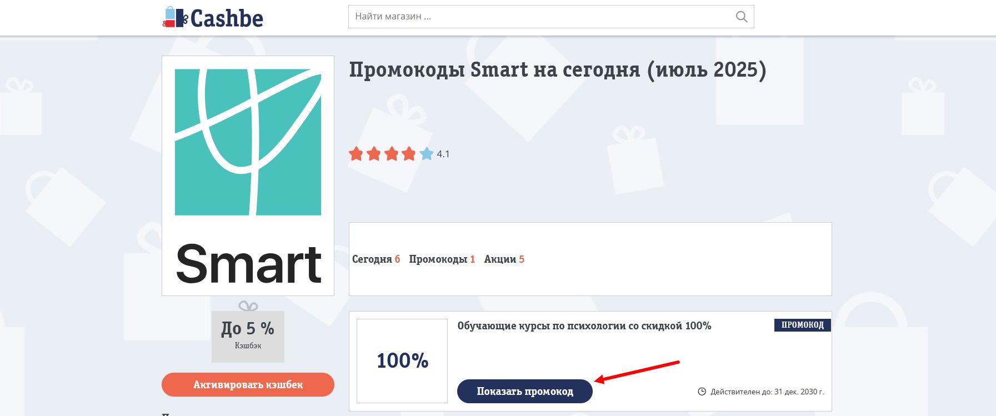Click the fourth red rating star
Screen dimensions: 996x416
[409, 153]
